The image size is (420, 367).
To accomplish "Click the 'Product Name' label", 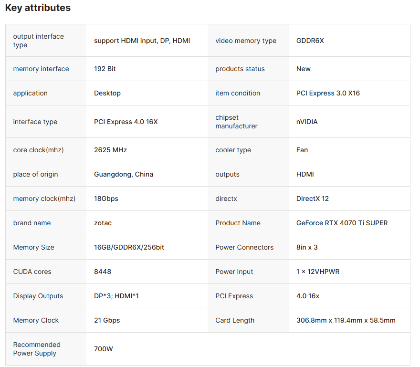I will 238,223.
